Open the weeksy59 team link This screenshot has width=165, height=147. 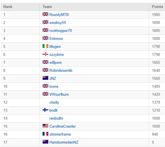click(x=58, y=23)
